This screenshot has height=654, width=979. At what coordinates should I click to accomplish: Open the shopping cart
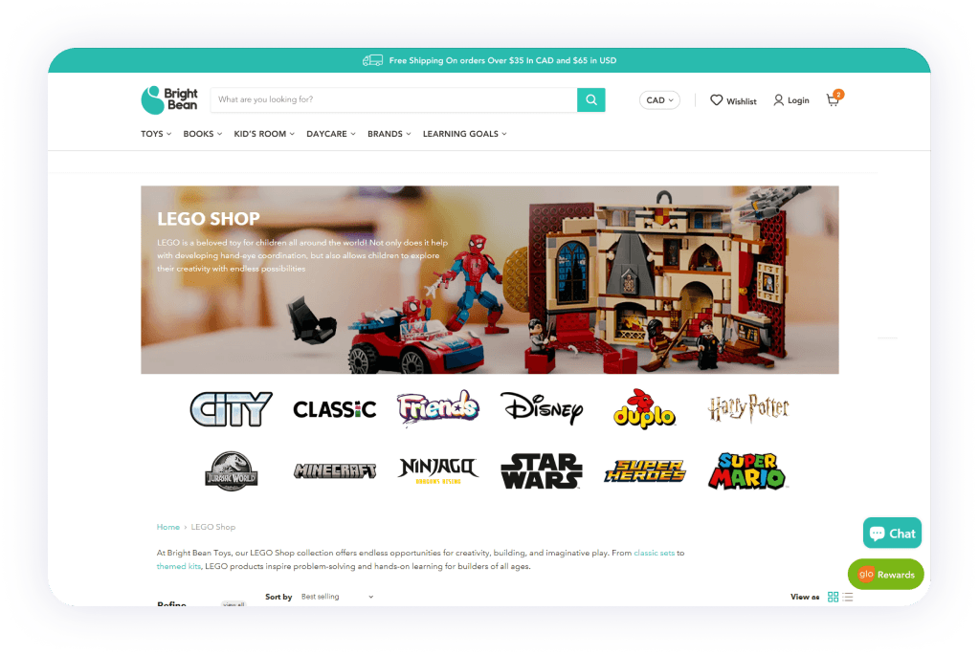click(x=832, y=99)
